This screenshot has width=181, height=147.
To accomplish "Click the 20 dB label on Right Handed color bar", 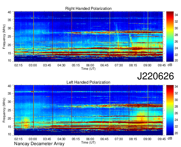I will click(176, 60).
